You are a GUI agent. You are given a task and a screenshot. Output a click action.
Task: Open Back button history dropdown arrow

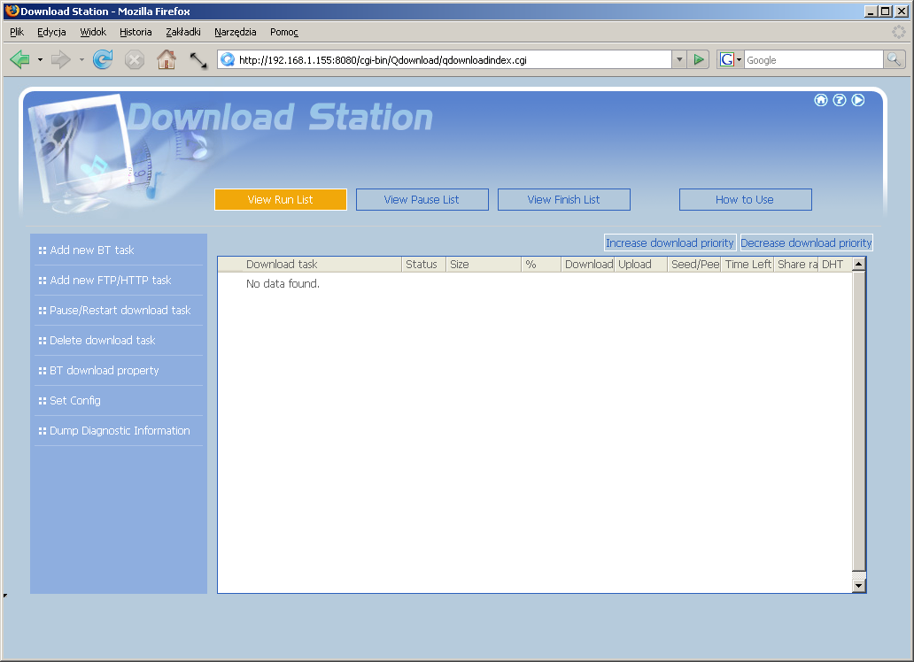[x=40, y=59]
